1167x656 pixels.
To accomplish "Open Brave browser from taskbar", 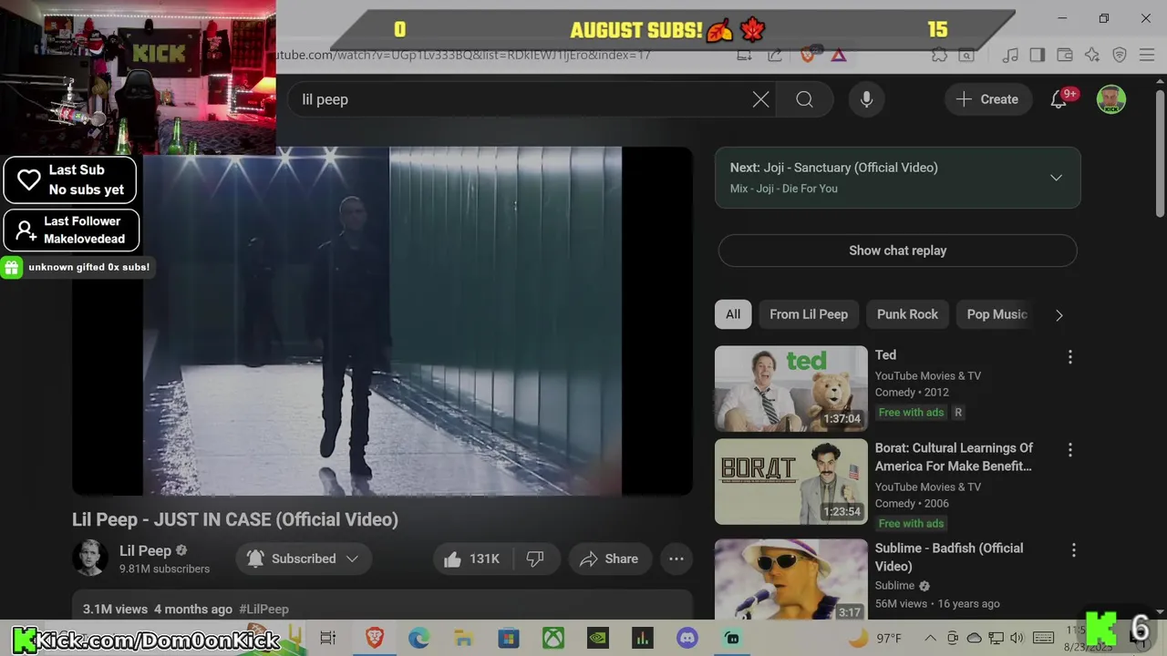I will pyautogui.click(x=374, y=638).
